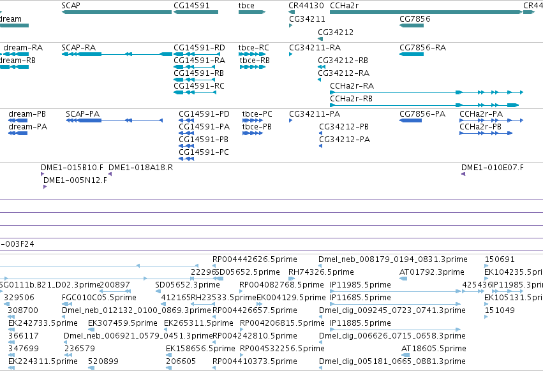
Task: Select the CCHa2r-PA coding sequence
Action: click(x=491, y=120)
